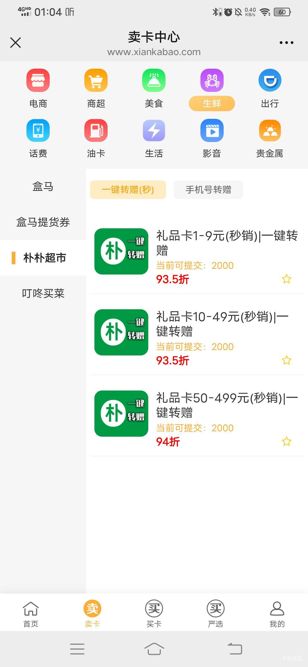Open the 话费 phone recharge icon

tap(38, 130)
